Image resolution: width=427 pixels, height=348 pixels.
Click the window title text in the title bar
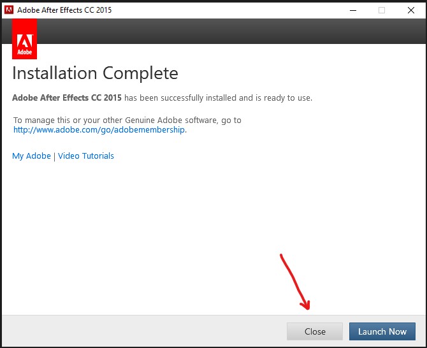64,10
